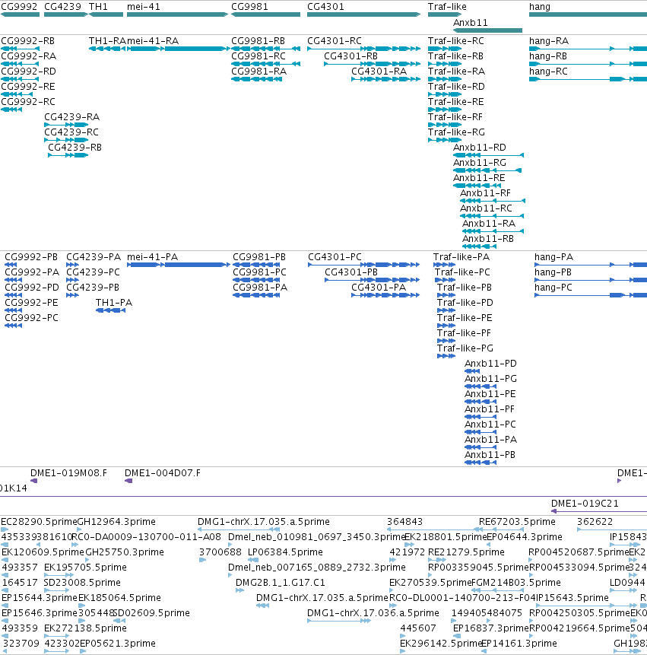
Task: Click EST EK296142.5prime
Action: pyautogui.click(x=403, y=651)
